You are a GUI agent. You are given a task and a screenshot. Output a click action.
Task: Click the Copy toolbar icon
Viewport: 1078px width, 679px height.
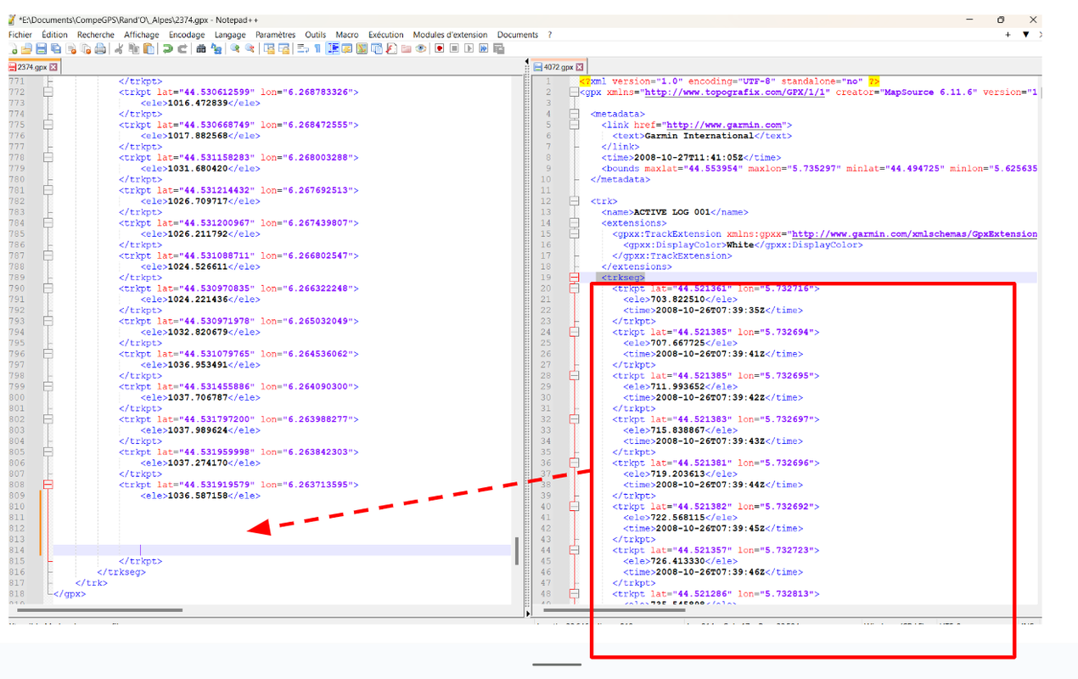click(133, 49)
